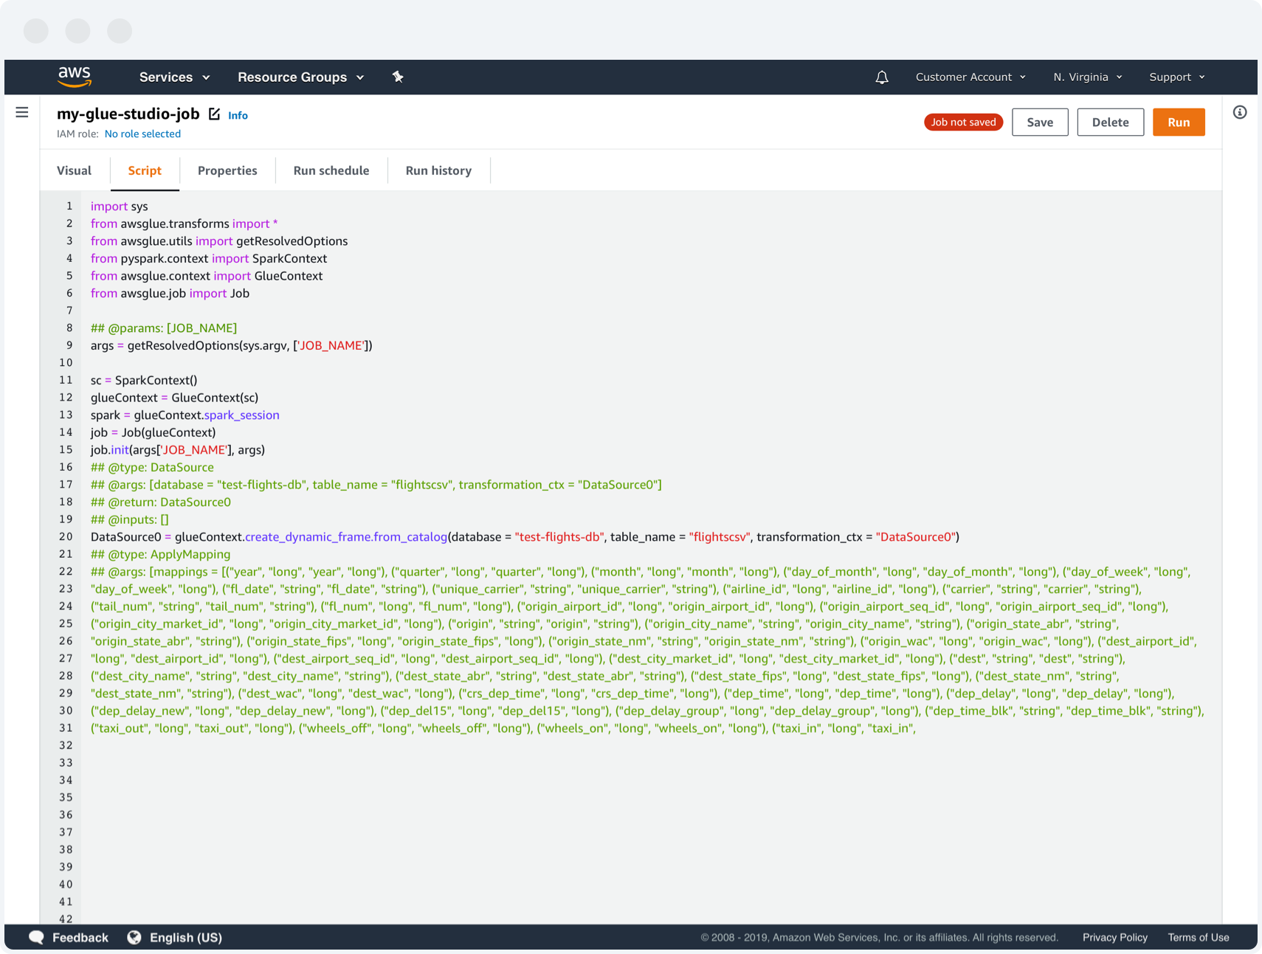
Task: Expand the Resource Groups dropdown
Action: [x=301, y=77]
